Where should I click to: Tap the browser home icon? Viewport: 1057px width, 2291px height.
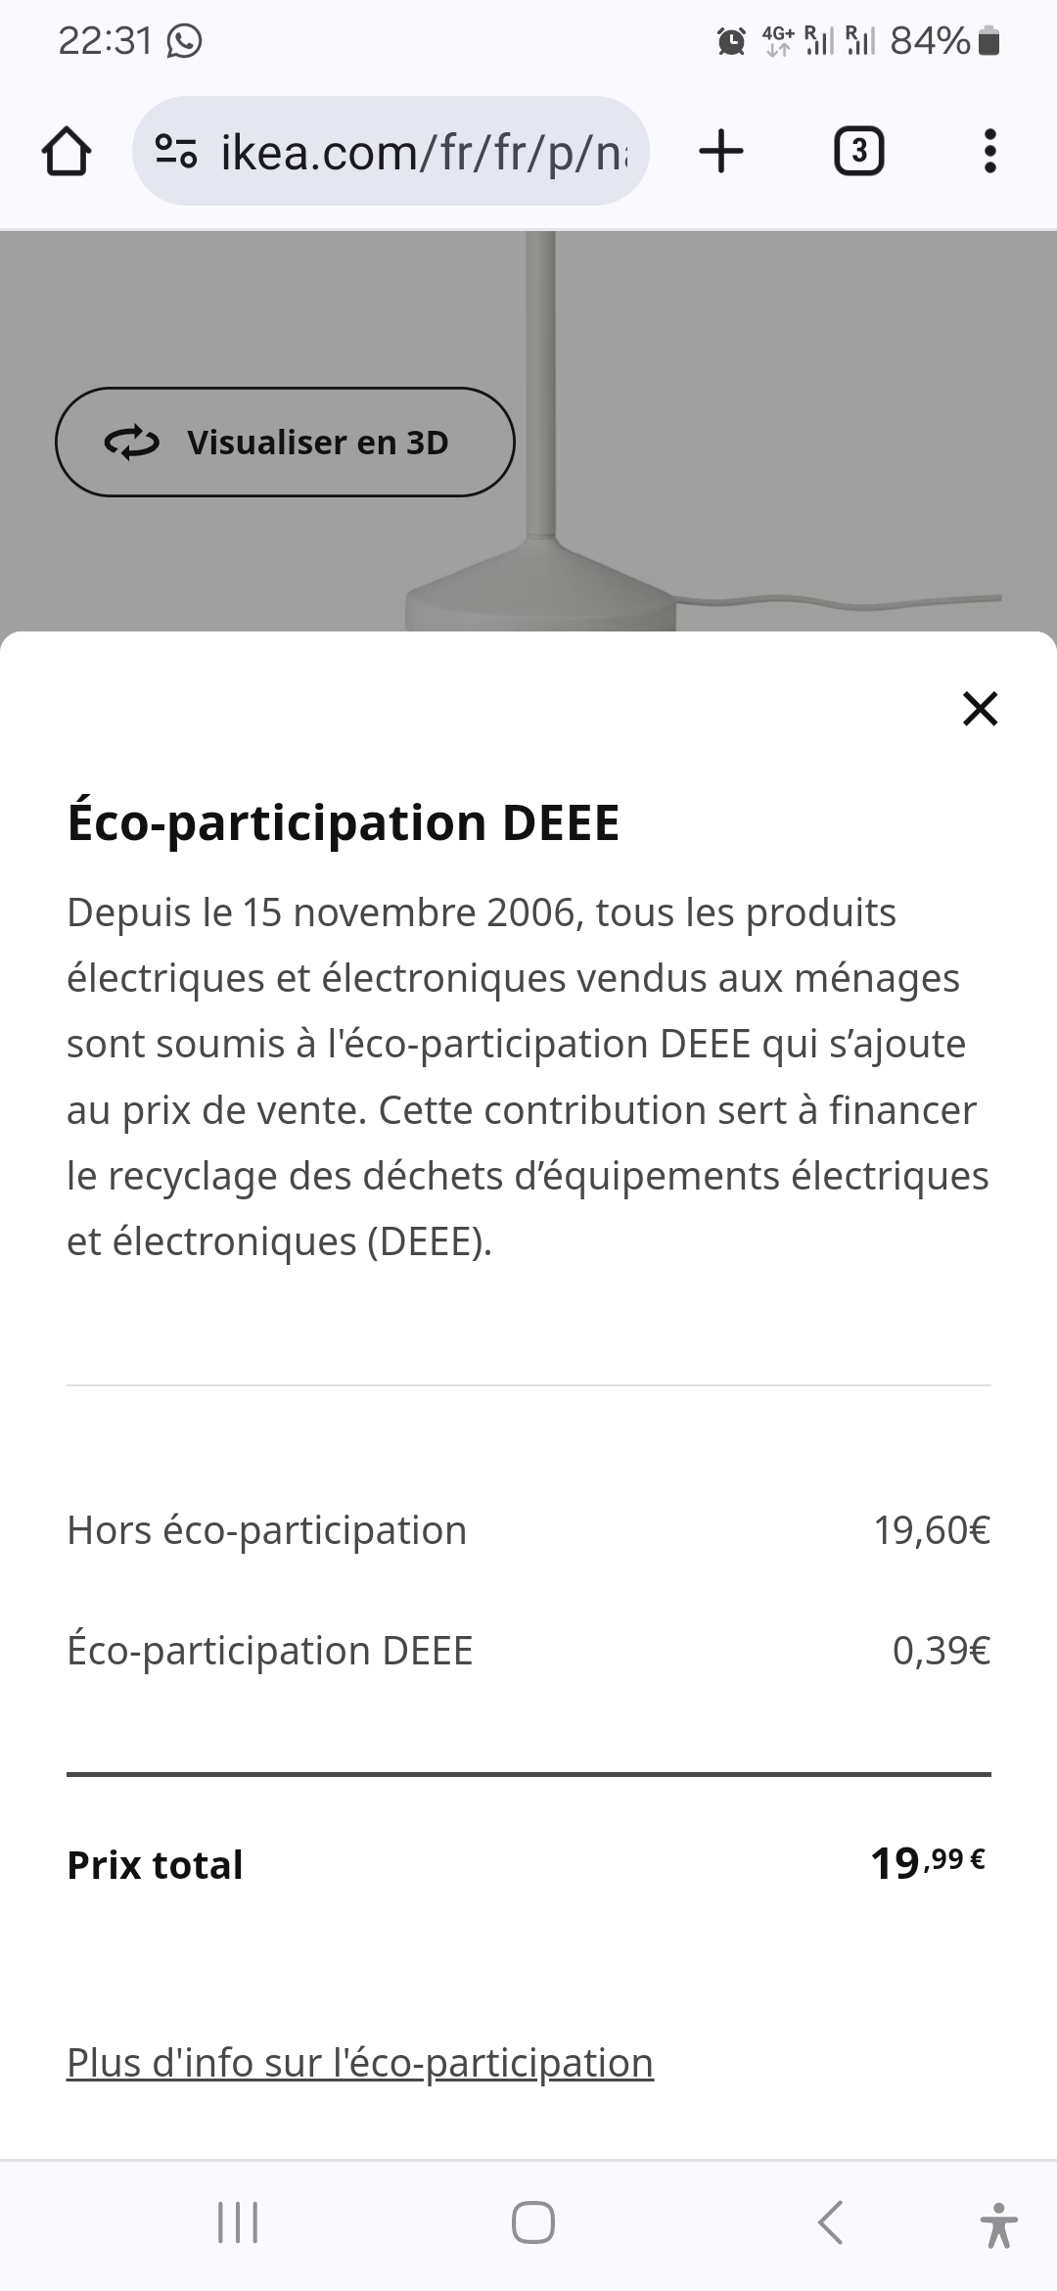pos(67,152)
